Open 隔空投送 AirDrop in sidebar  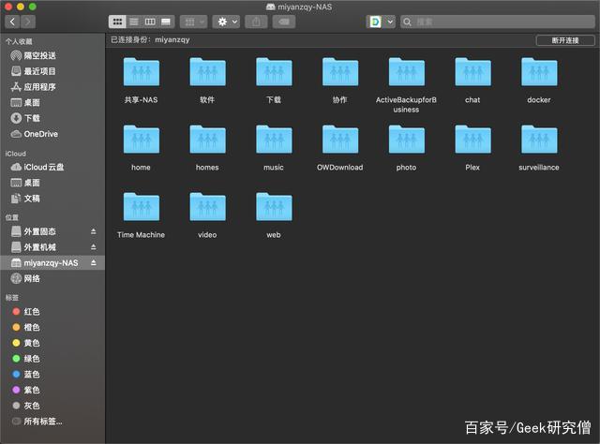[52, 56]
